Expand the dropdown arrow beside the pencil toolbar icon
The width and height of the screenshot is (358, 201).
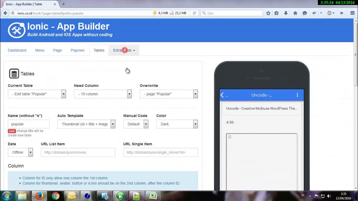pos(321,13)
